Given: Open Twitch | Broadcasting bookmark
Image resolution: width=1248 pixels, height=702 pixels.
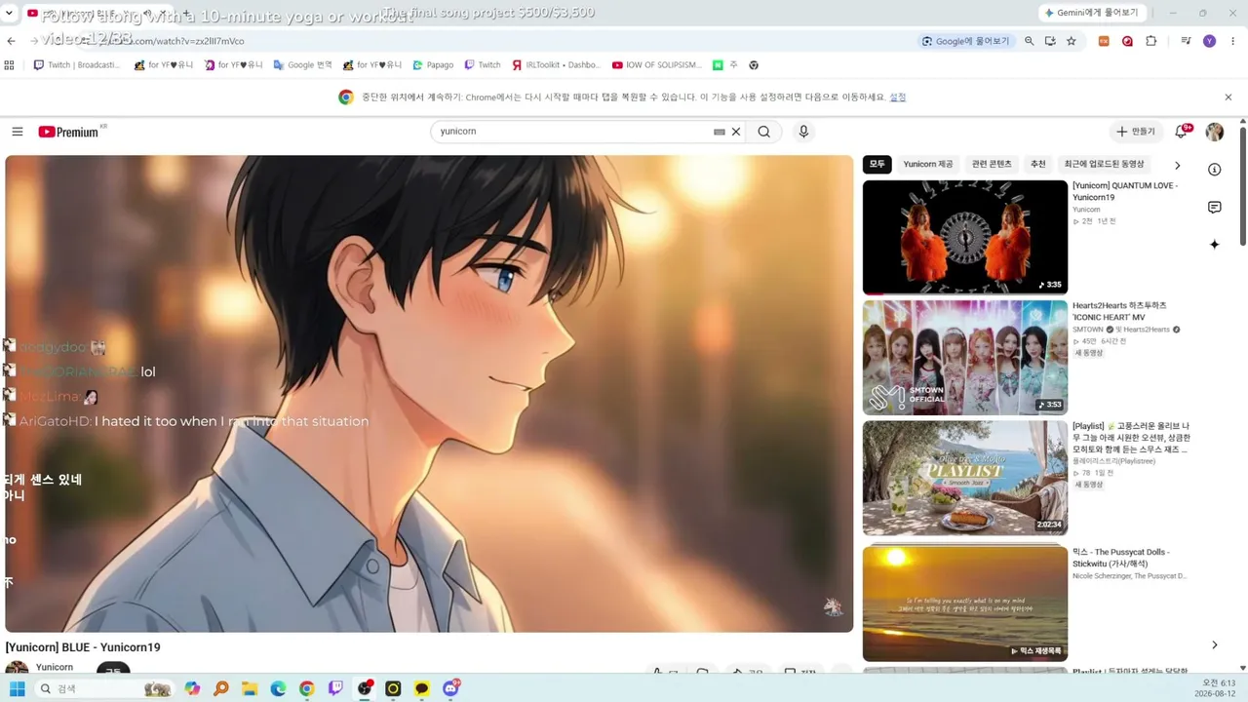Looking at the screenshot, I should click(77, 65).
